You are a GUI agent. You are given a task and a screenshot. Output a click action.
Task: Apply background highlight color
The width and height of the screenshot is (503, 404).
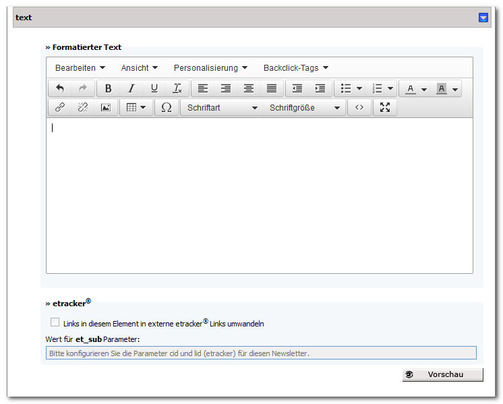point(442,88)
